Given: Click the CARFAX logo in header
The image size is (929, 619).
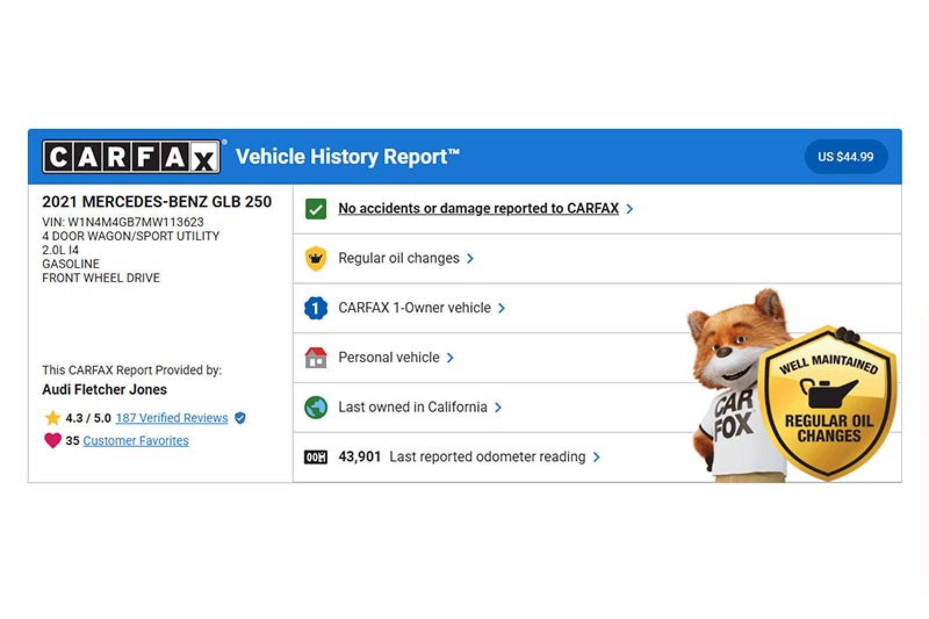Looking at the screenshot, I should point(131,157).
